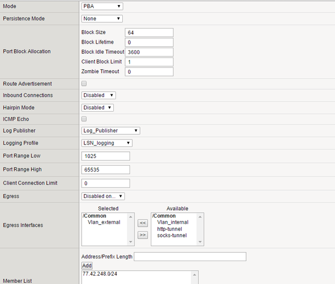Open the Inbound Connections dropdown

[x=98, y=95]
